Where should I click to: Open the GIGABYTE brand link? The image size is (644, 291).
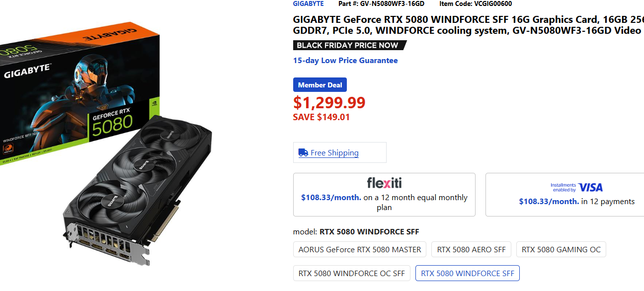[x=308, y=3]
